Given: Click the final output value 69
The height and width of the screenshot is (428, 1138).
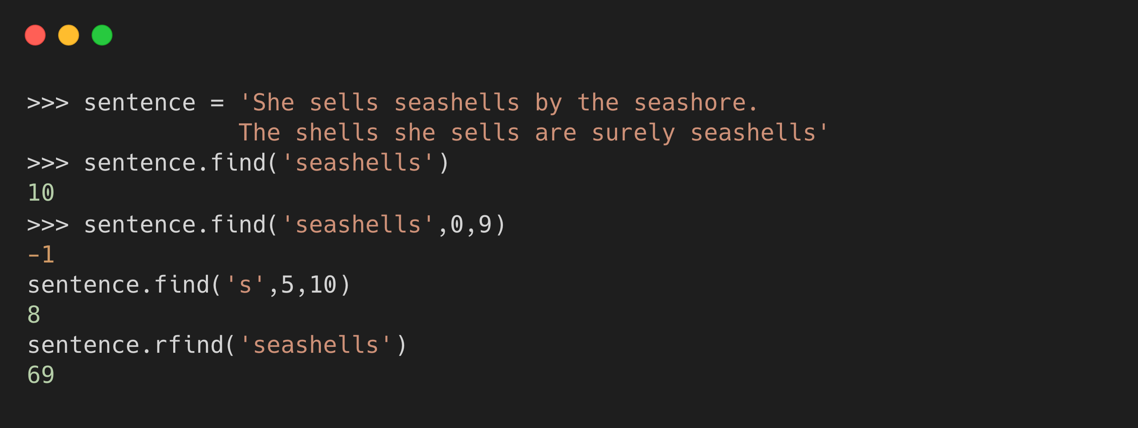Looking at the screenshot, I should click(41, 375).
